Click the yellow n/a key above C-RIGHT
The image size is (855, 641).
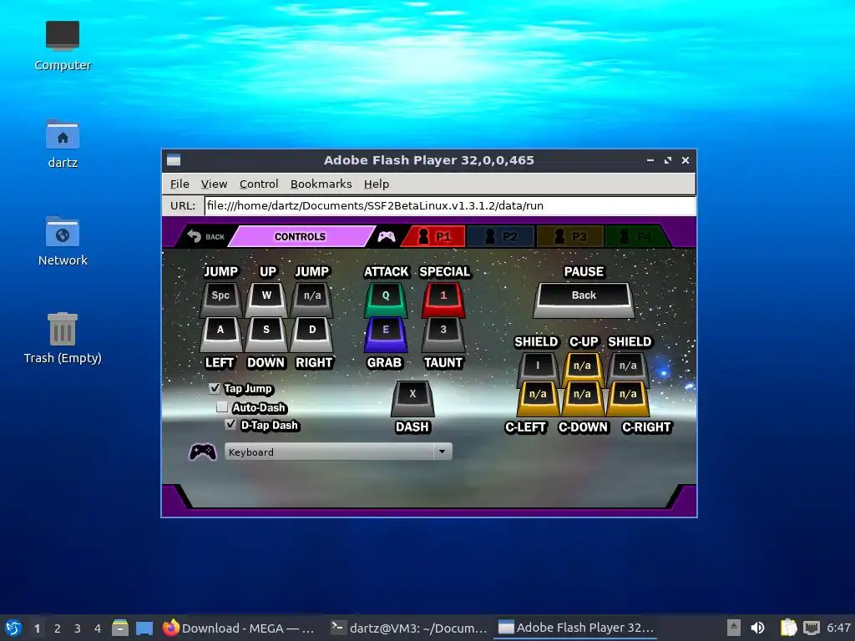pos(628,398)
